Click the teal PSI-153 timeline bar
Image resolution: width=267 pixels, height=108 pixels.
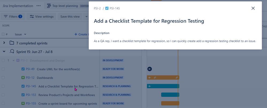coord(170,95)
